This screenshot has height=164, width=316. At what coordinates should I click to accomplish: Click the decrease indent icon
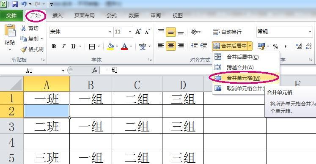194,46
